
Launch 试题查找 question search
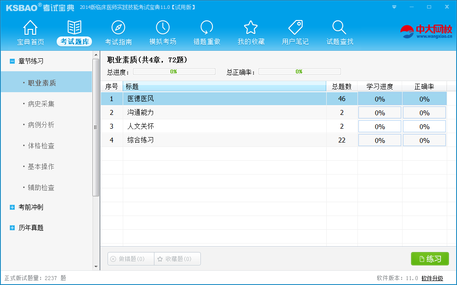[x=339, y=31]
